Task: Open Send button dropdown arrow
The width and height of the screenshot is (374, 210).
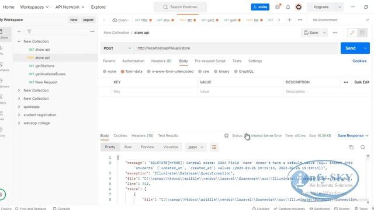Action: (x=365, y=48)
